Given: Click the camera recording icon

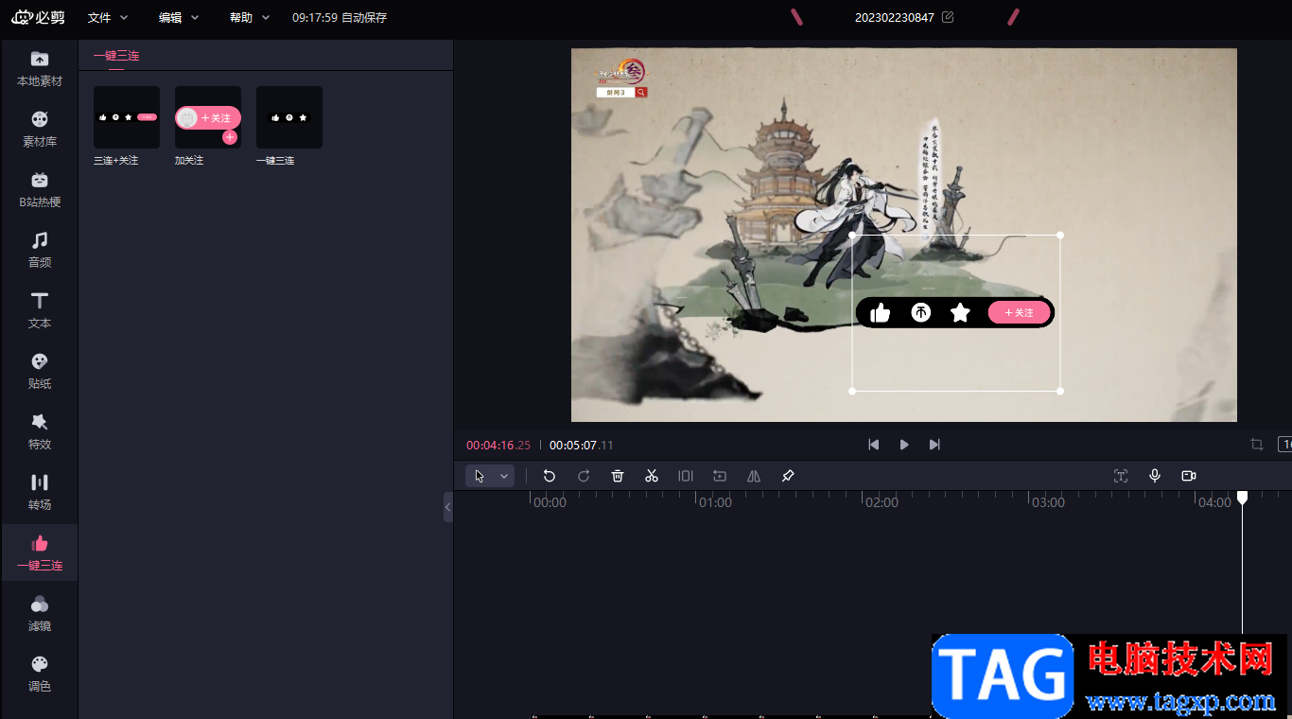Looking at the screenshot, I should pos(1189,476).
